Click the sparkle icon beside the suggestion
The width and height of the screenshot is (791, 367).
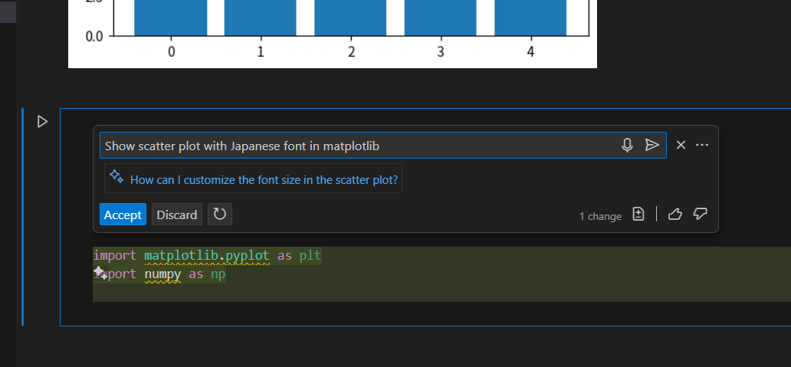coord(117,176)
